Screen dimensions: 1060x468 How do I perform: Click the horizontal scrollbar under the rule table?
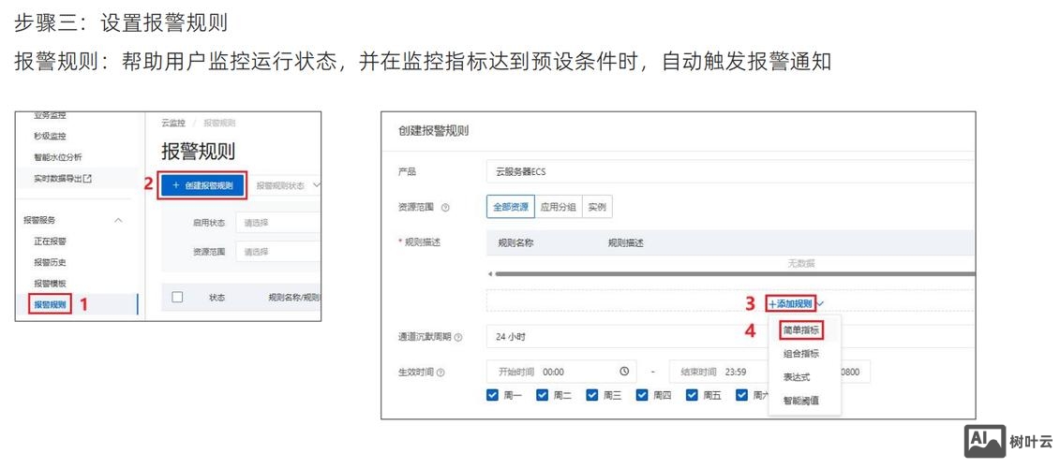click(x=735, y=274)
